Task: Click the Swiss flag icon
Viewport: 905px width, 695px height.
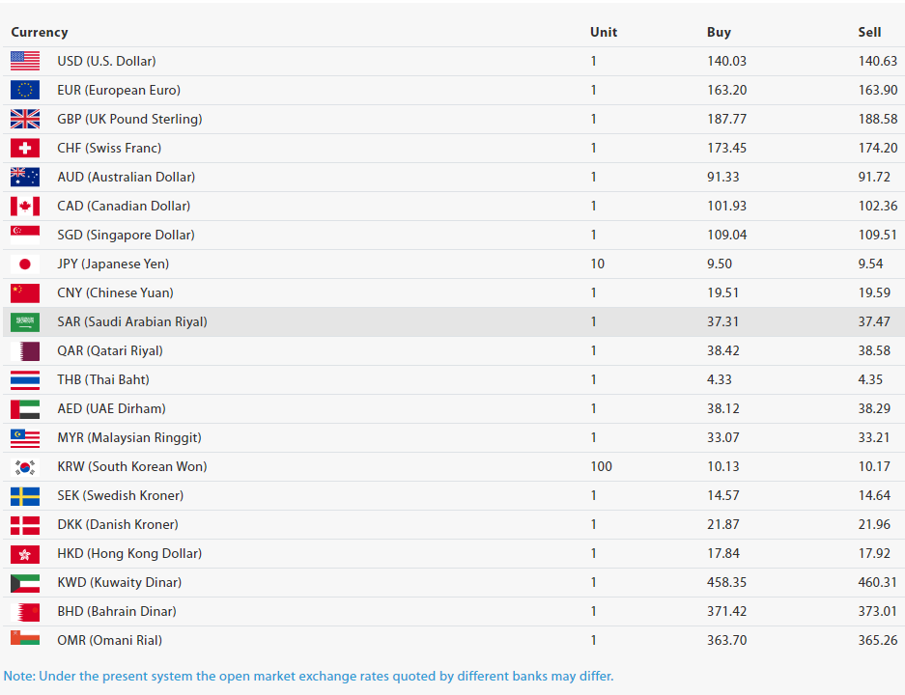Action: click(x=25, y=149)
